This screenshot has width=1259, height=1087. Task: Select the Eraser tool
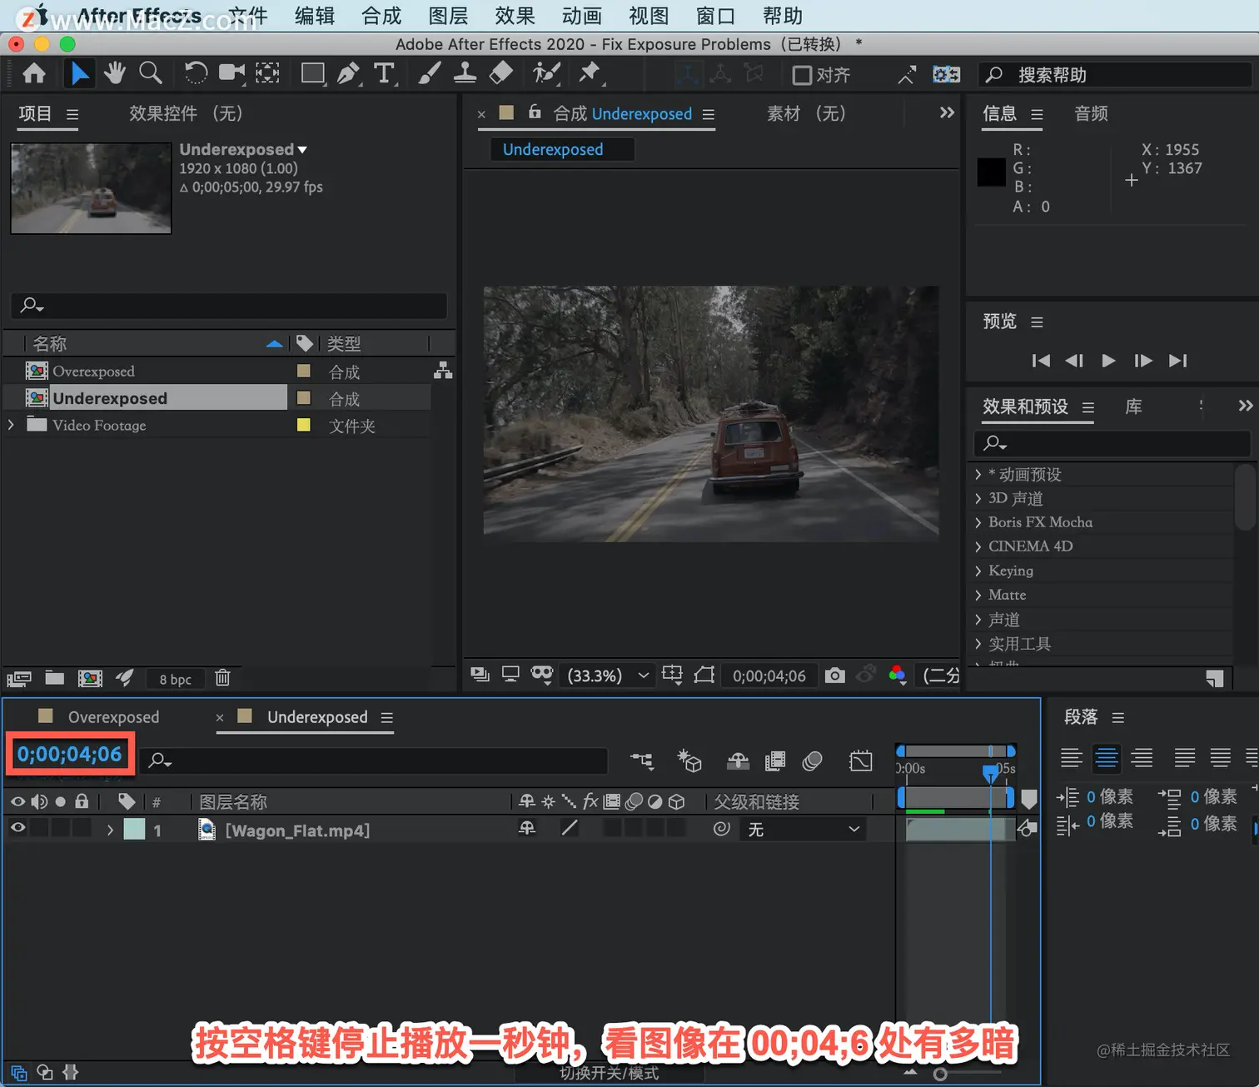(500, 74)
